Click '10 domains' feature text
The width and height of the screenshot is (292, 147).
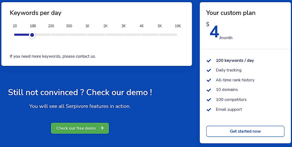pos(227,90)
